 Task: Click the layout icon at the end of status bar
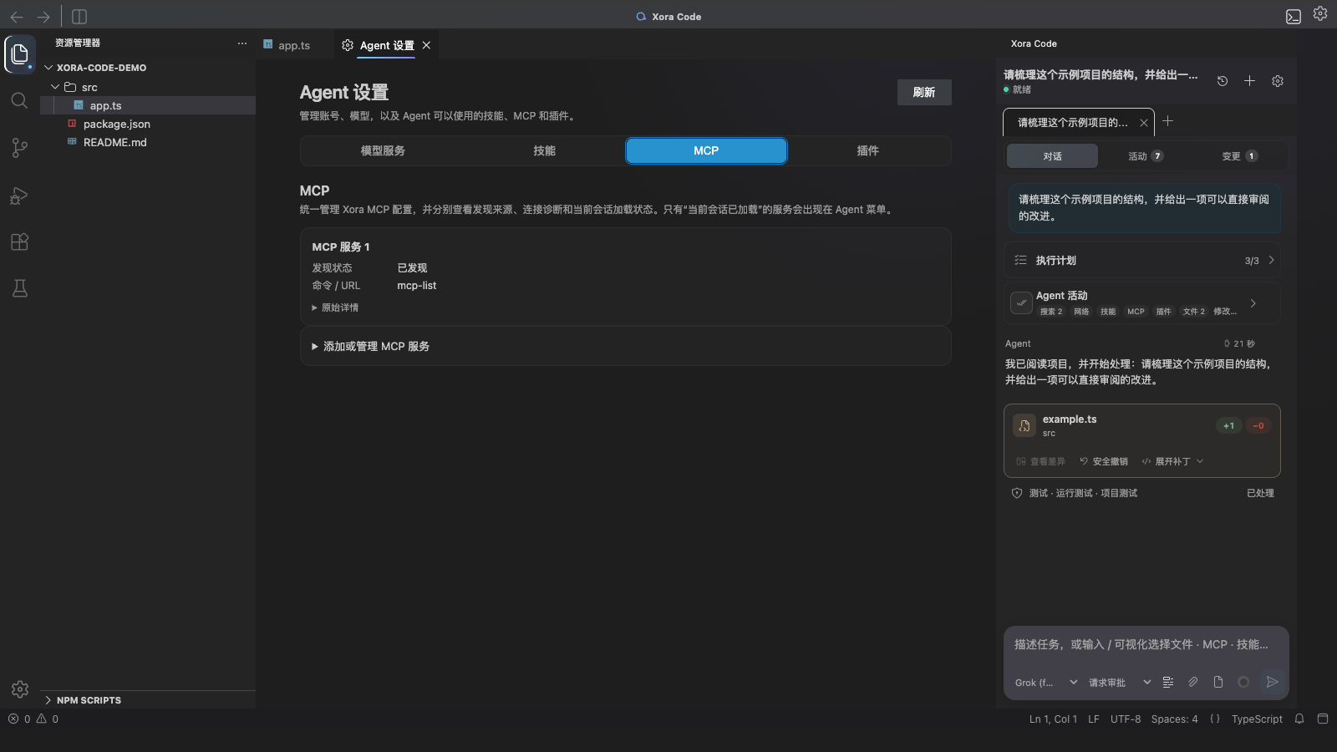pyautogui.click(x=1323, y=719)
